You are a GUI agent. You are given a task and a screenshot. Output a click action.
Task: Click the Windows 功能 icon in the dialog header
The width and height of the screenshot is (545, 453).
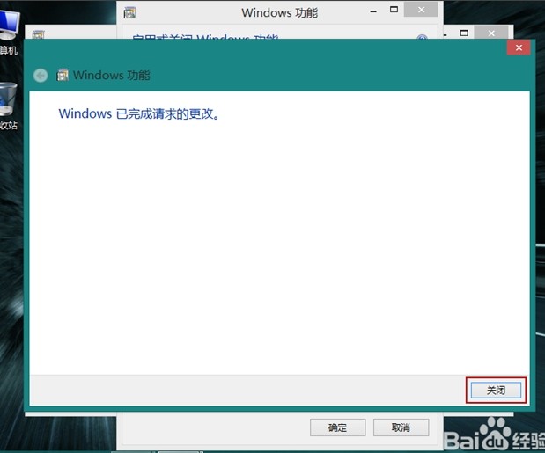(63, 75)
